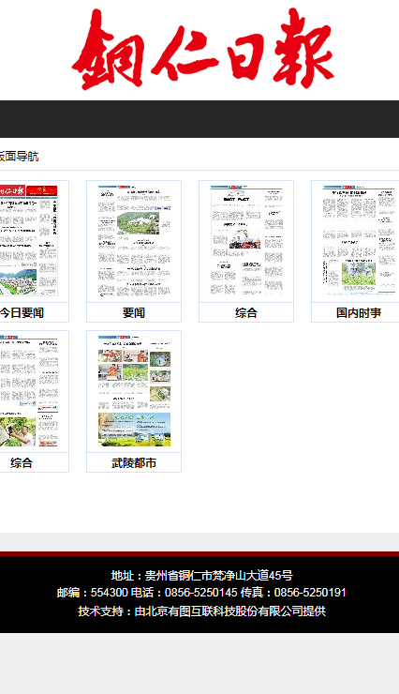399x694 pixels.
Task: Open the 今日要闻 front page thumbnail
Action: point(29,240)
